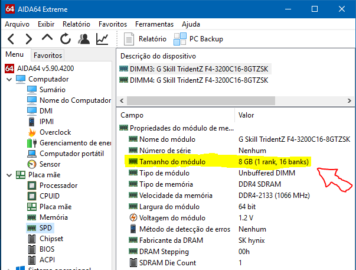
Task: Open the user profile toolbar icon
Action: [x=84, y=40]
